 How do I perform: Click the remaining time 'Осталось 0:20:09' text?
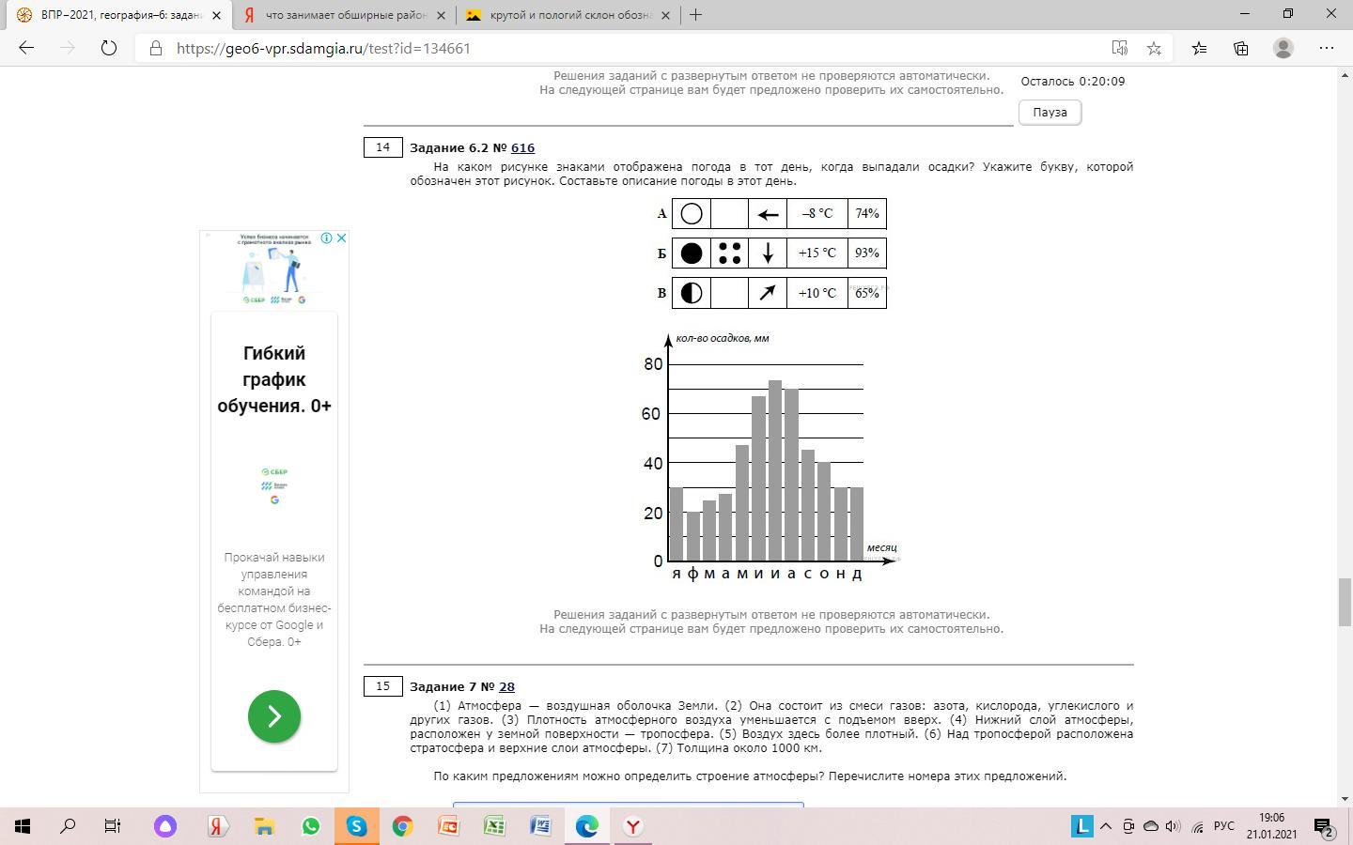tap(1073, 82)
